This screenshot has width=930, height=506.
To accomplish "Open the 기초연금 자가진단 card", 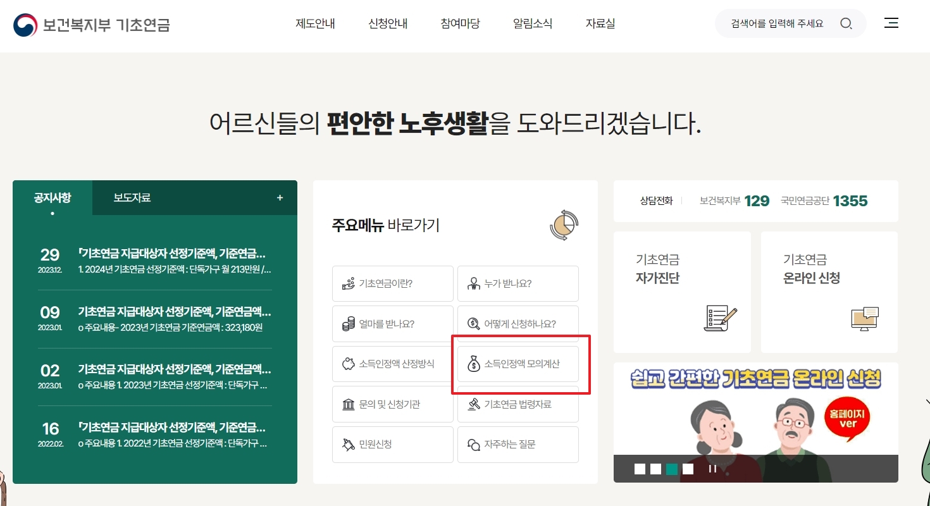I will click(x=682, y=292).
